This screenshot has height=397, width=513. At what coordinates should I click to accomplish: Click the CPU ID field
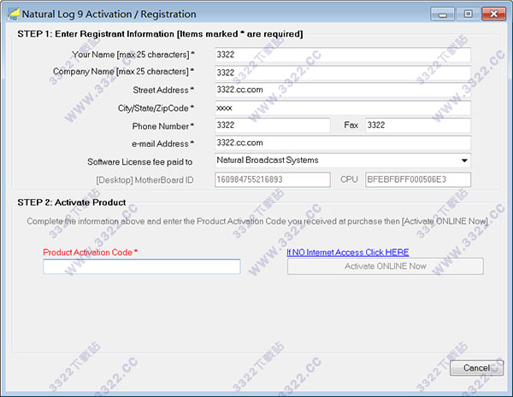pyautogui.click(x=418, y=179)
